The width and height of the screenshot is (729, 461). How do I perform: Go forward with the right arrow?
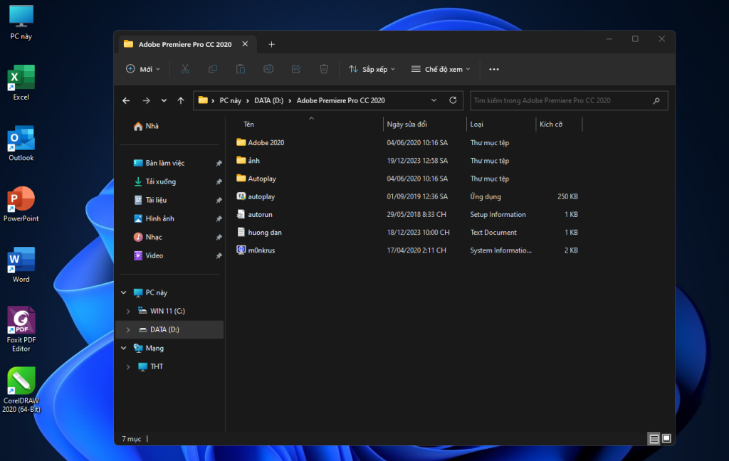click(146, 100)
